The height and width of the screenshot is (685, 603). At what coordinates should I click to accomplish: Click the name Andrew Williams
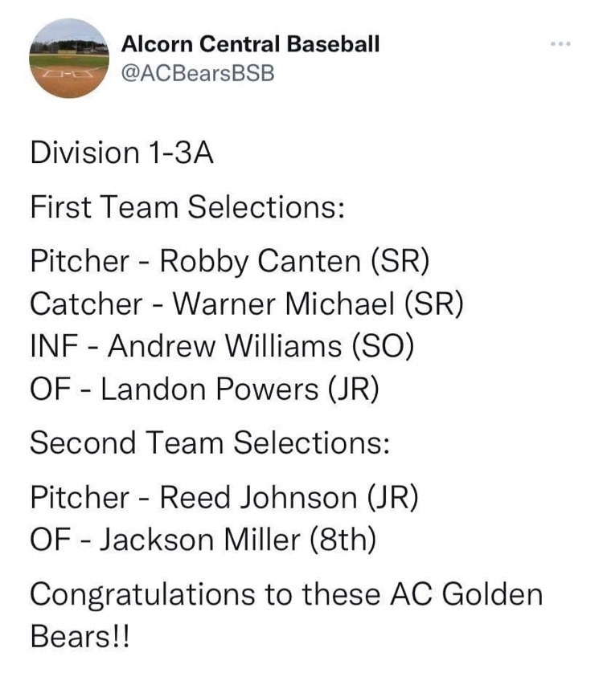click(224, 346)
